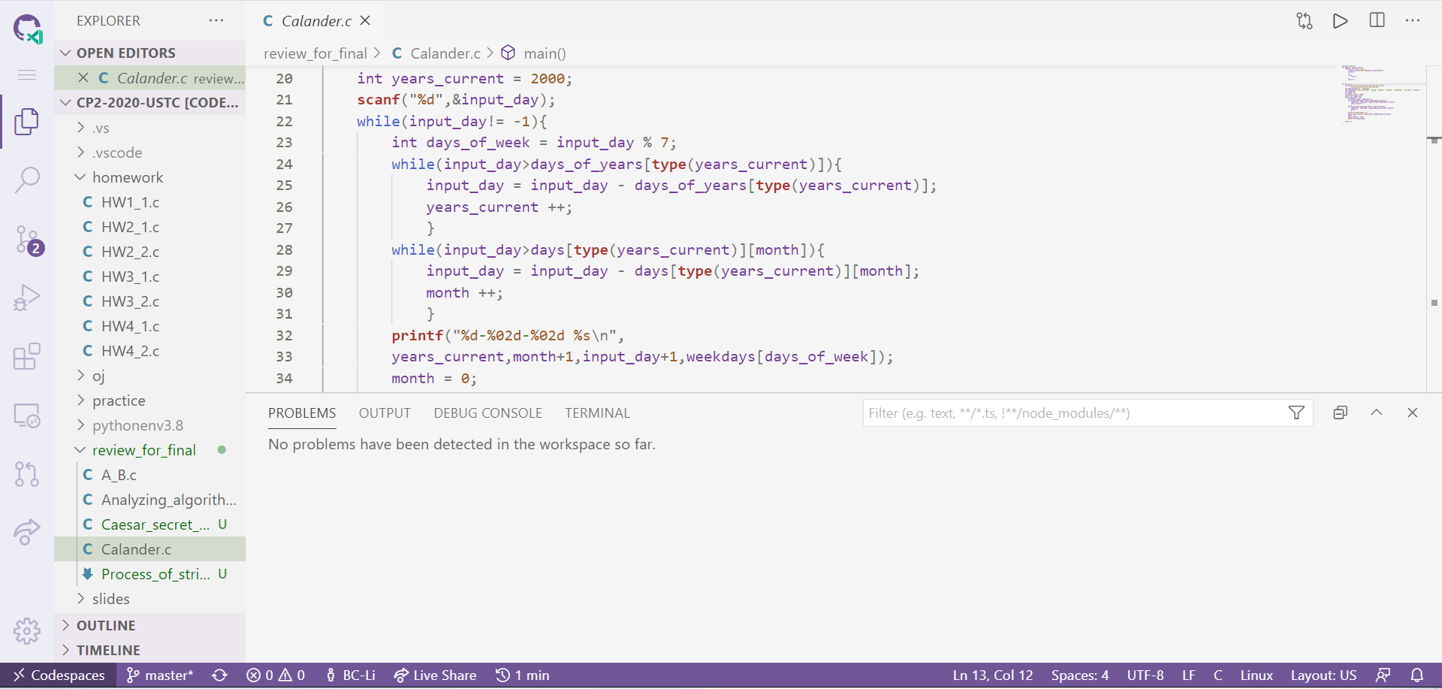Image resolution: width=1442 pixels, height=689 pixels.
Task: Run the code with play icon
Action: pos(1341,21)
